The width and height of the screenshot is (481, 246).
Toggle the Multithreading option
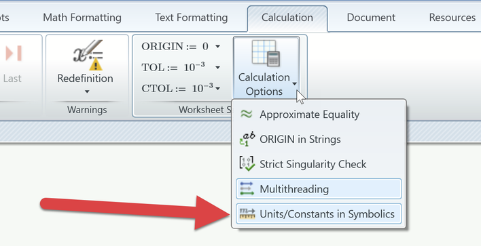tap(319, 189)
